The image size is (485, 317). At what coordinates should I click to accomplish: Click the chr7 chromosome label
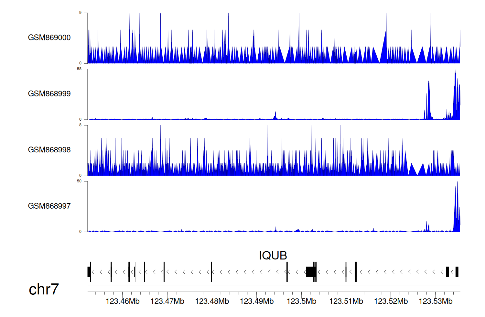pyautogui.click(x=44, y=289)
